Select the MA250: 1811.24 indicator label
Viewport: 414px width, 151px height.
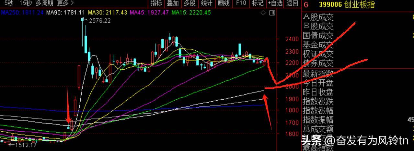coord(22,13)
